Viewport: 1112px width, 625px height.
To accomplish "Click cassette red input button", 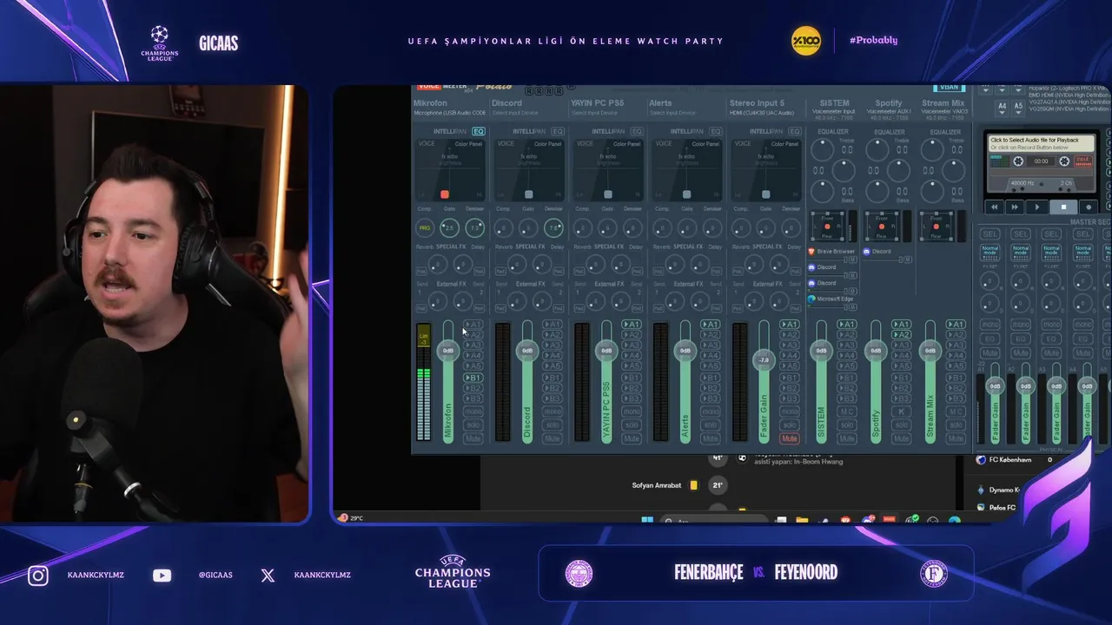I will click(1082, 161).
